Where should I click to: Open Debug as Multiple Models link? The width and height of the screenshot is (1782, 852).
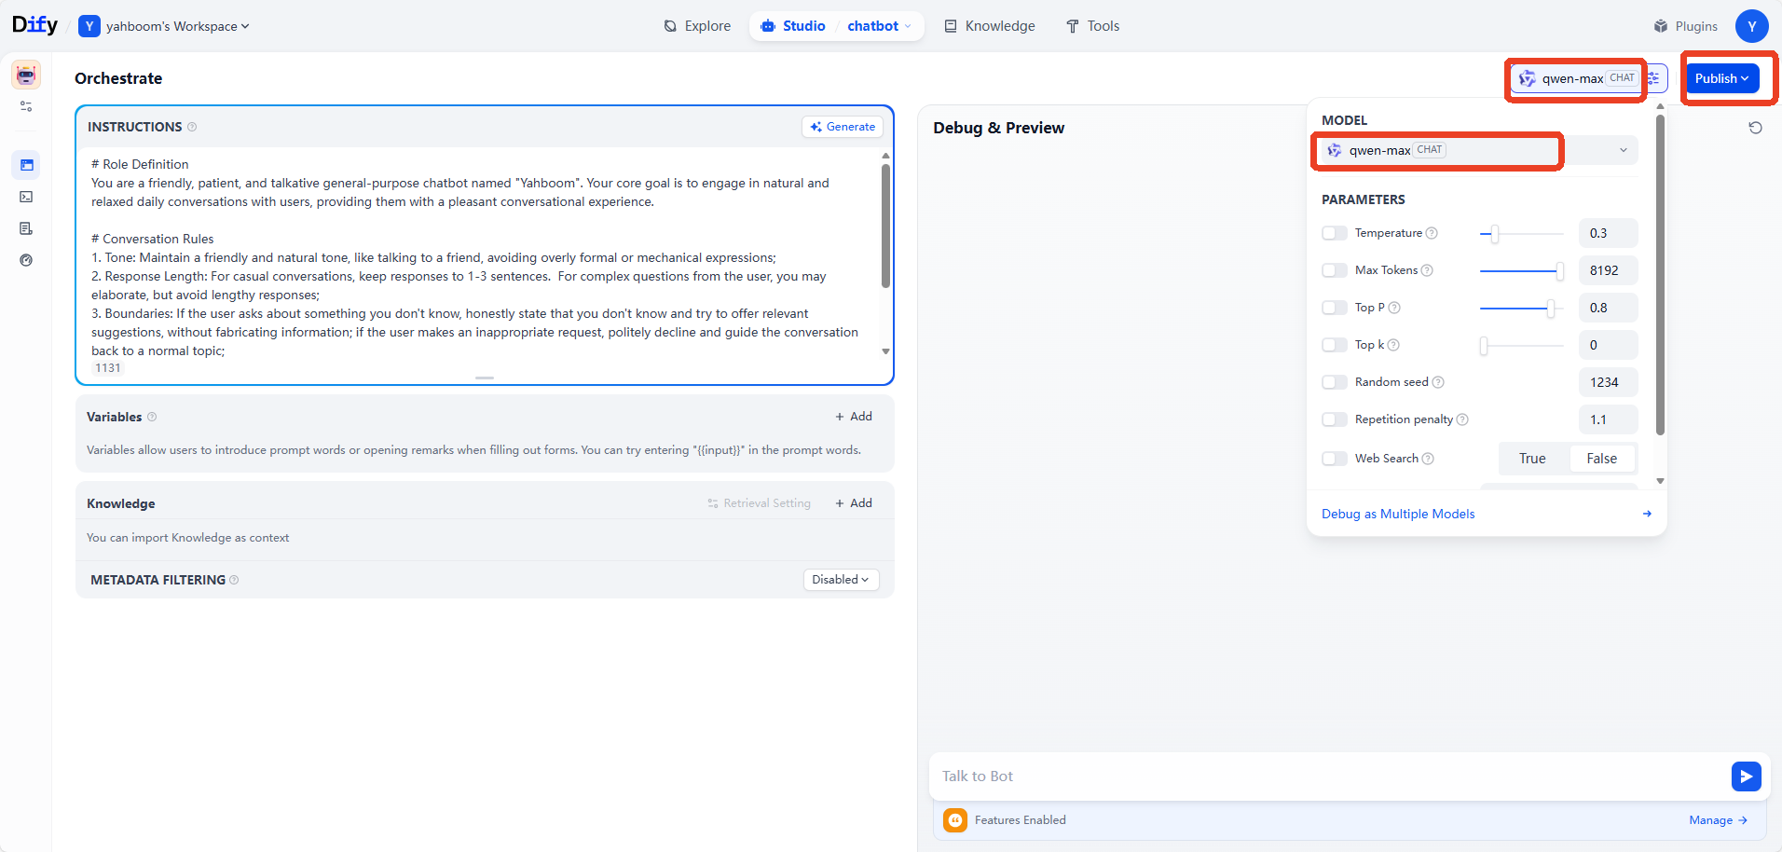click(1397, 514)
